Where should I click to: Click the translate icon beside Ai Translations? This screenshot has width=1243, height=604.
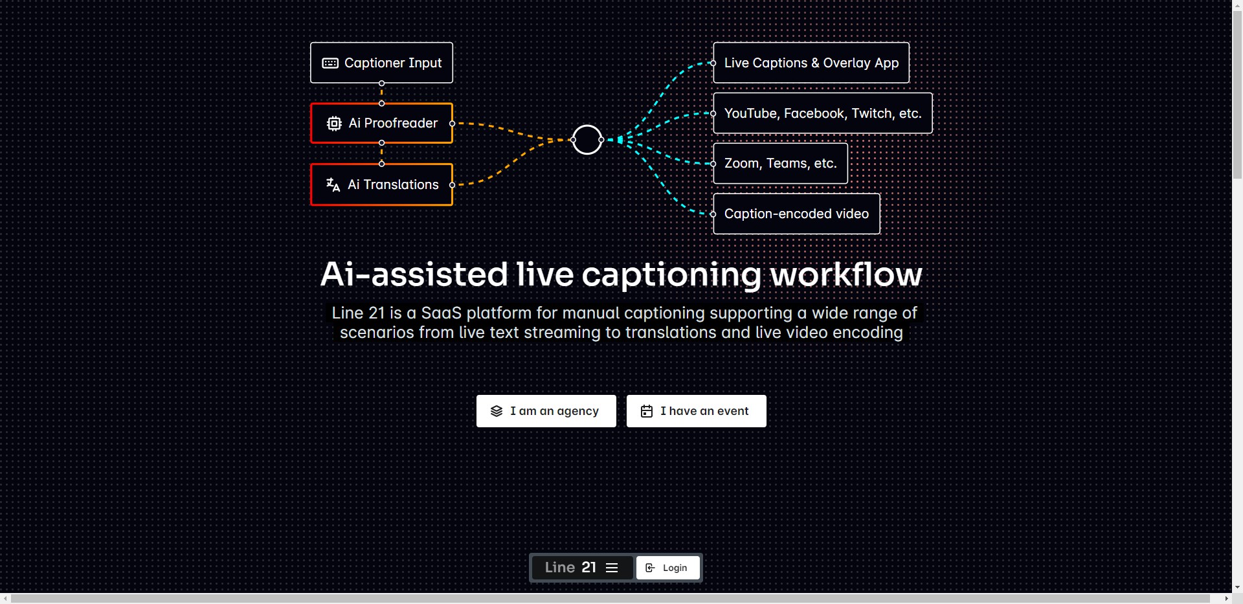coord(333,185)
